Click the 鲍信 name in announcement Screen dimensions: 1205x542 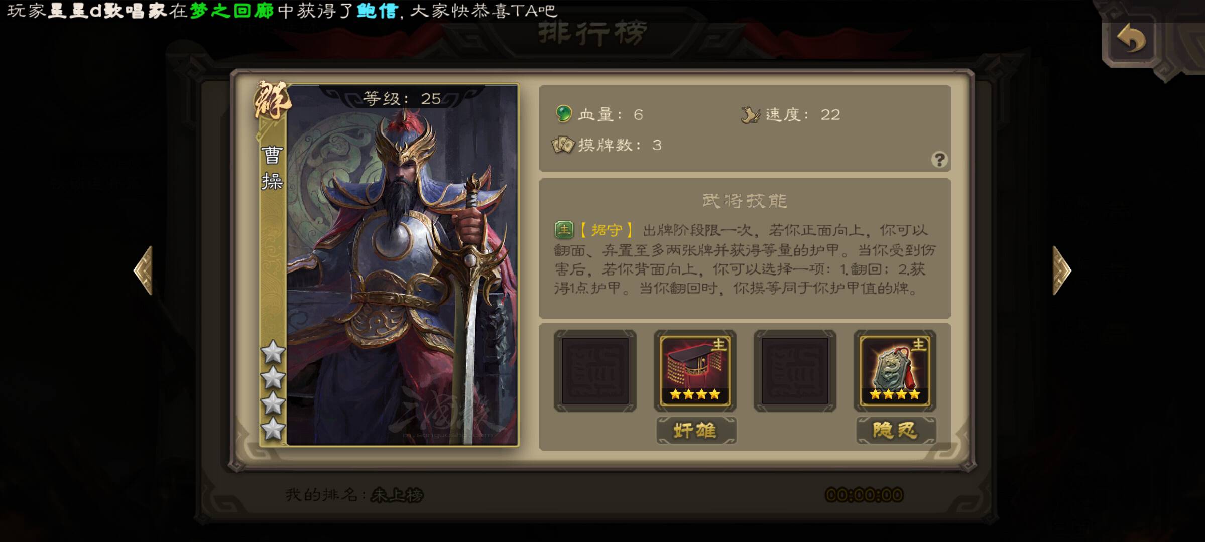(x=377, y=10)
